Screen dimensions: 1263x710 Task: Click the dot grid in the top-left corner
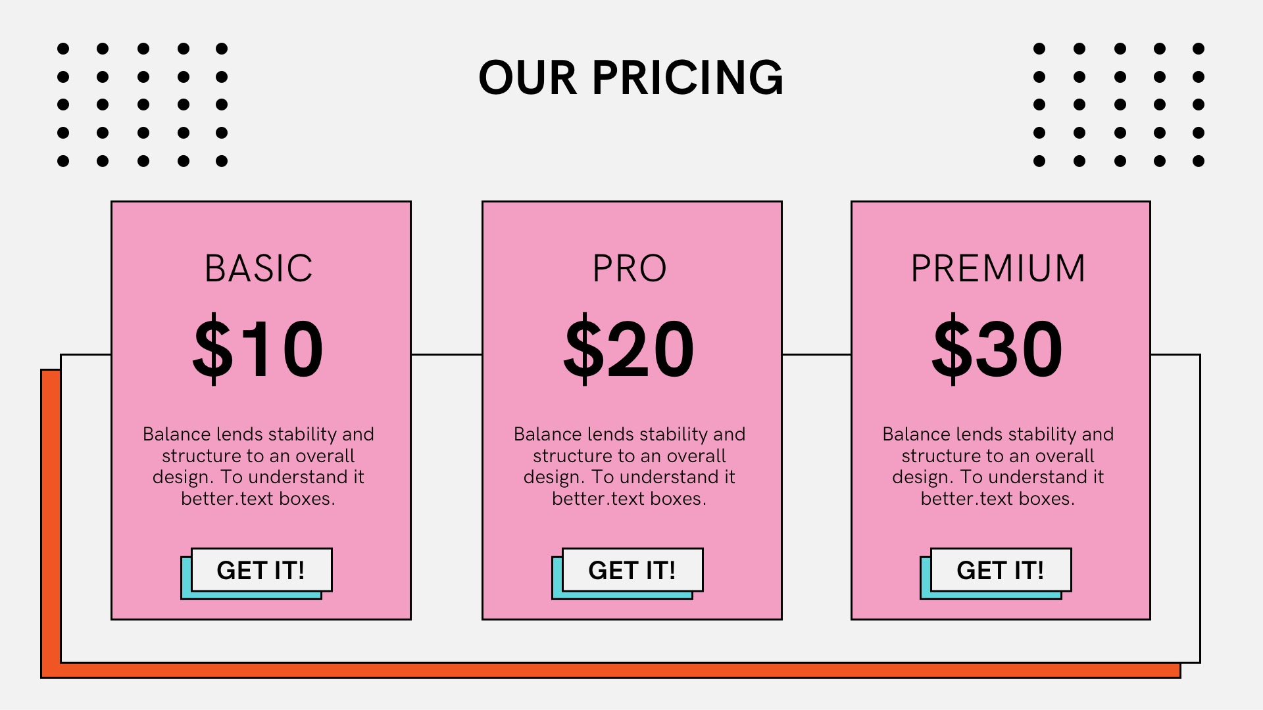(142, 105)
